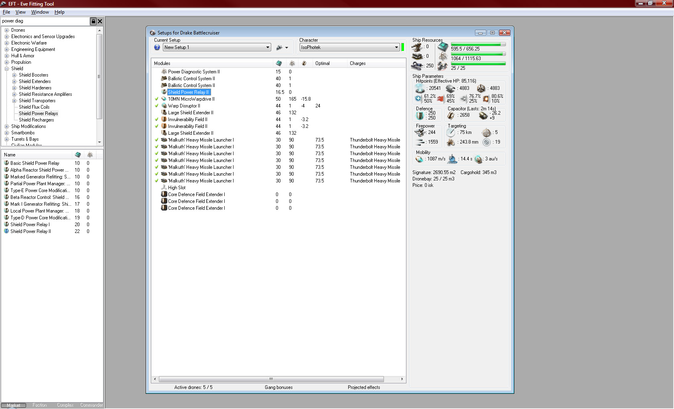This screenshot has width=674, height=409.
Task: Click the warp speed icon showing 3 au/s
Action: pos(479,159)
